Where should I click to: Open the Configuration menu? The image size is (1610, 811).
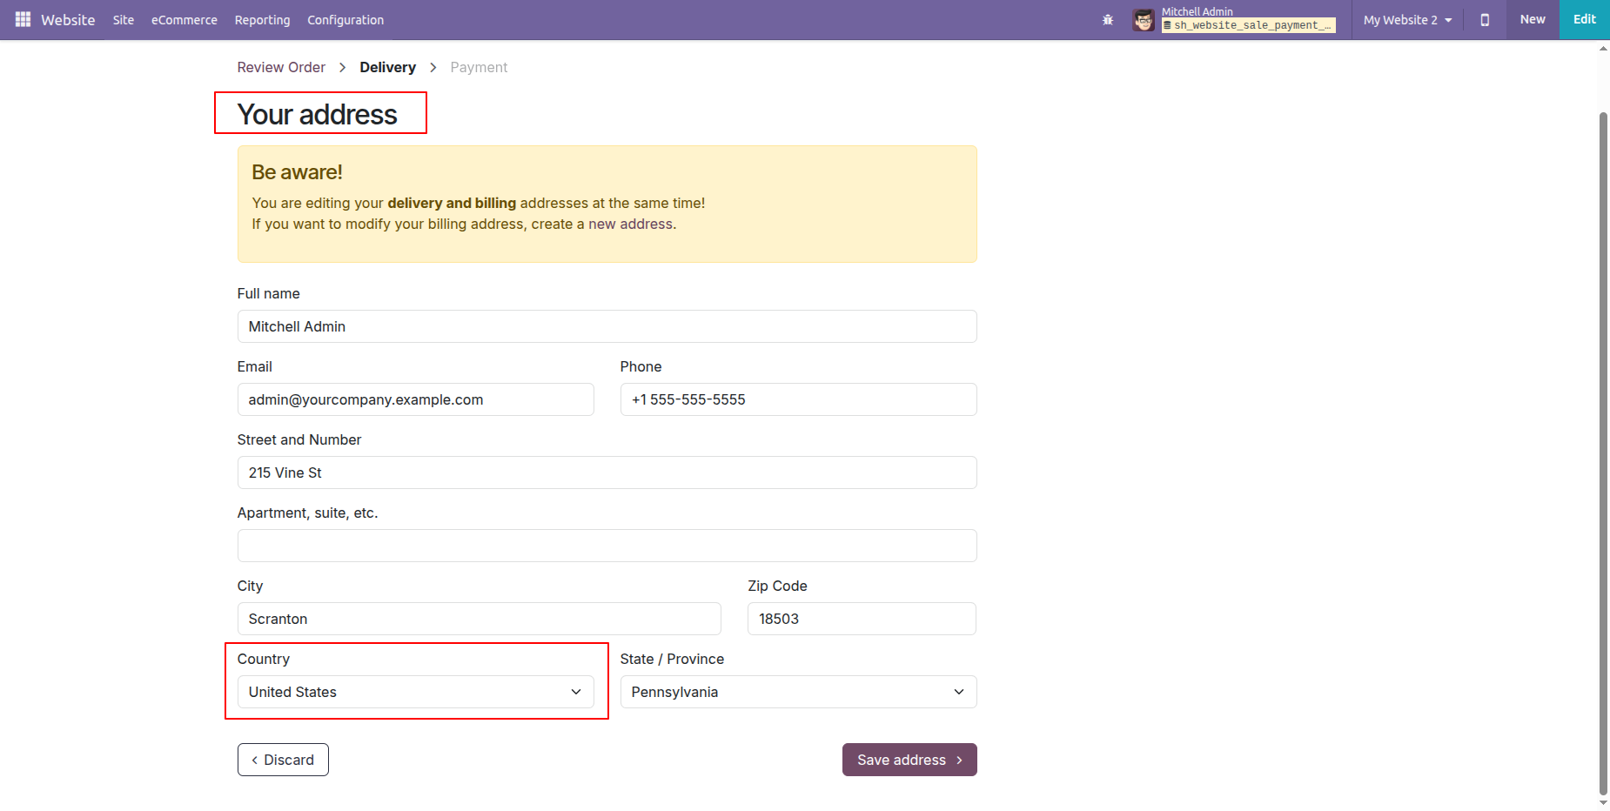point(345,20)
